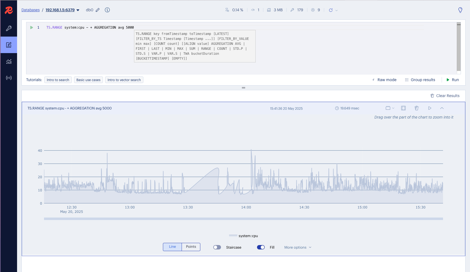
Task: Re-run the TS.RANGE command from result header
Action: coord(430,108)
